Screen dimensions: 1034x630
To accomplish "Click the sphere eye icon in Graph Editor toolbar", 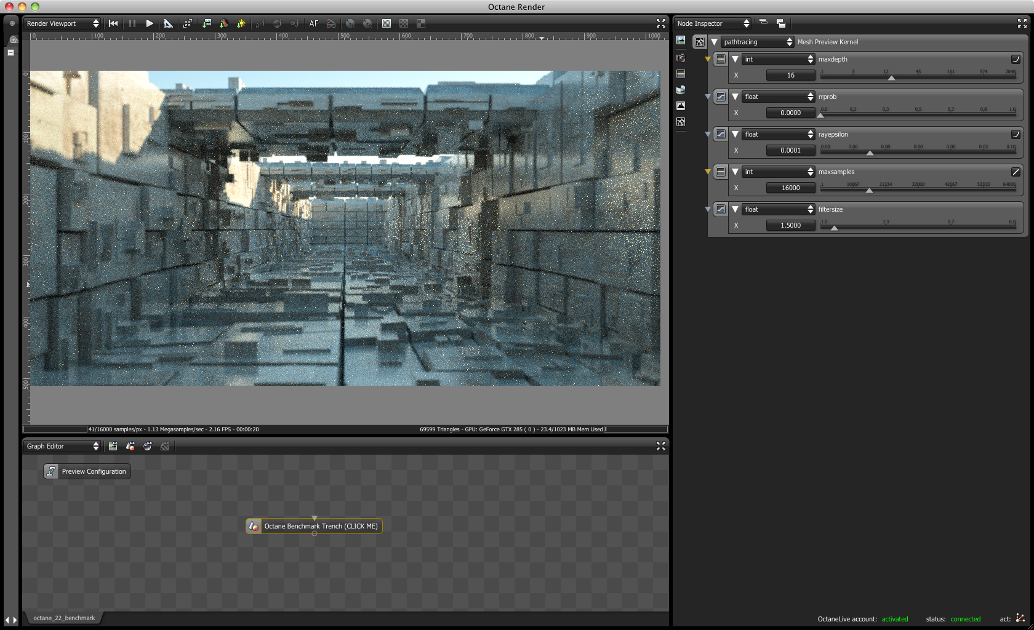I will pyautogui.click(x=148, y=446).
